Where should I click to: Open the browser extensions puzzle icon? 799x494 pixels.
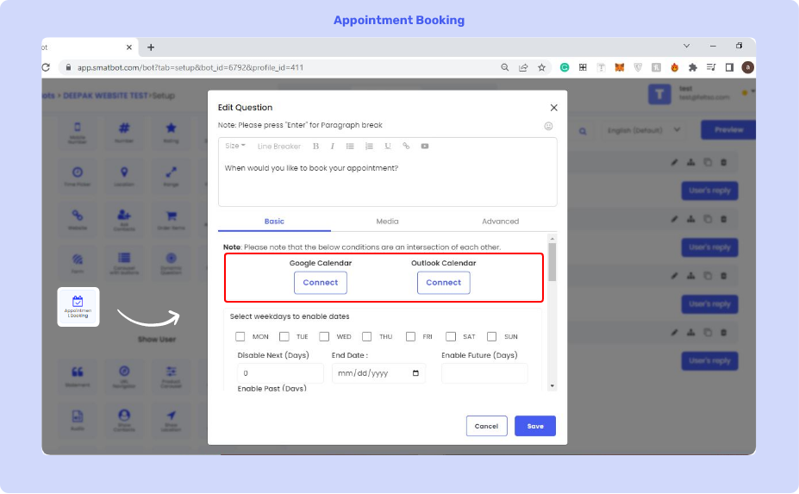pyautogui.click(x=692, y=67)
